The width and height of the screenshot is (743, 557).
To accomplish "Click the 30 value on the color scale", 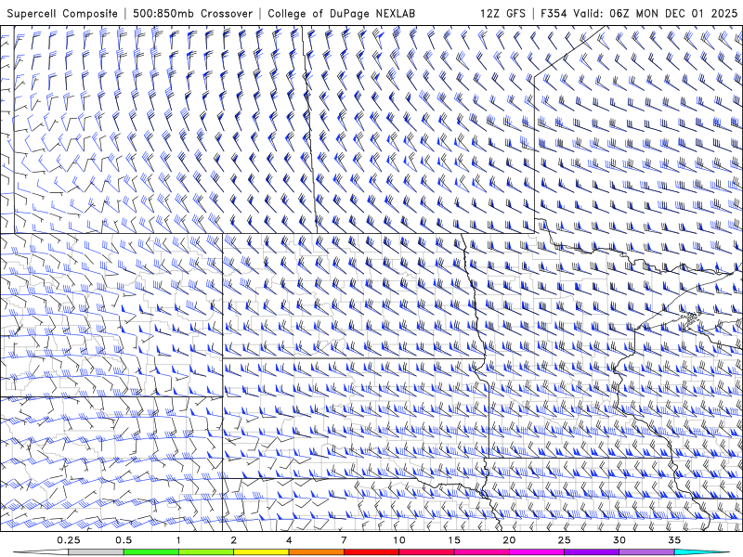I will pos(619,540).
